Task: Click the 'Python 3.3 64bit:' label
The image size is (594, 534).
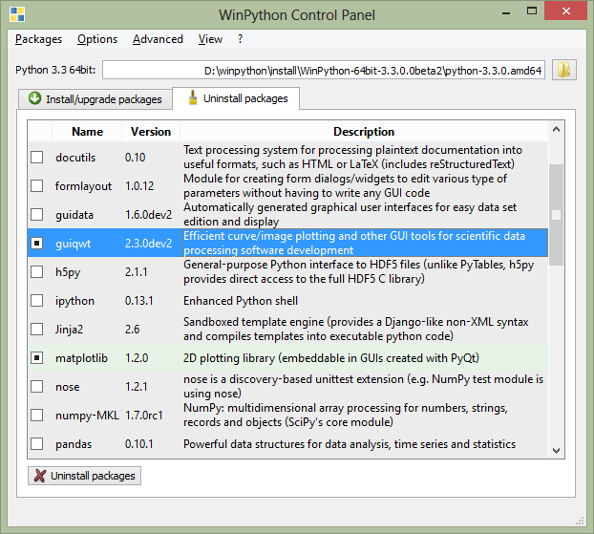Action: pyautogui.click(x=55, y=70)
